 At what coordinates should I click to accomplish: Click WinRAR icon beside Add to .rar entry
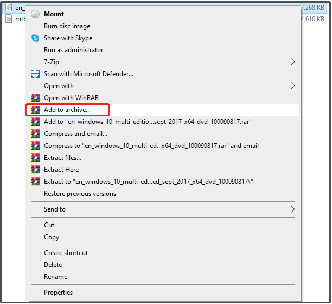pyautogui.click(x=35, y=122)
